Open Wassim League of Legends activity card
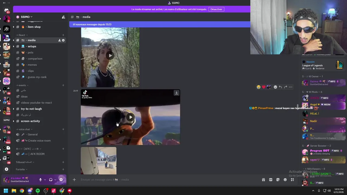 [x=323, y=65]
